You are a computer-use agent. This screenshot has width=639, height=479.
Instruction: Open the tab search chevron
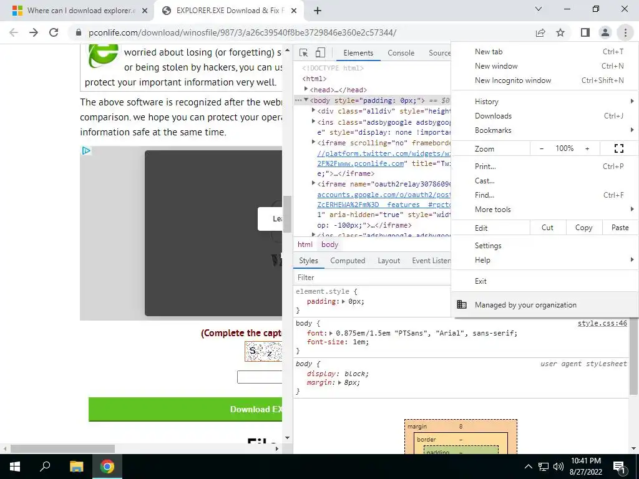539,9
